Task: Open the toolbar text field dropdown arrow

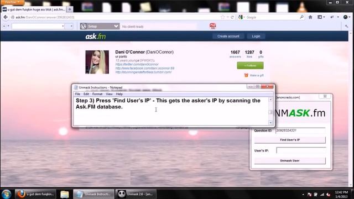Action: point(63,26)
